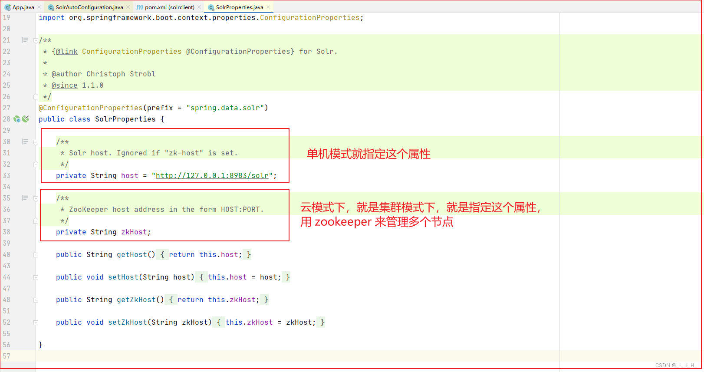
Task: Click the @ConfigurationProperties annotation on line 27
Action: (90, 108)
